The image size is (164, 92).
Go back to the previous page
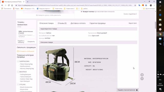2,5
